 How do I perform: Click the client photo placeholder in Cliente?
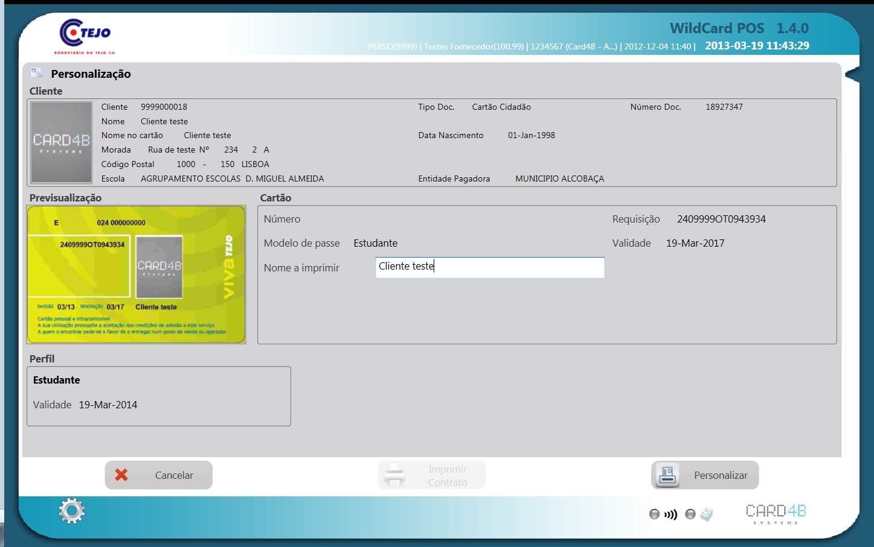tap(61, 142)
